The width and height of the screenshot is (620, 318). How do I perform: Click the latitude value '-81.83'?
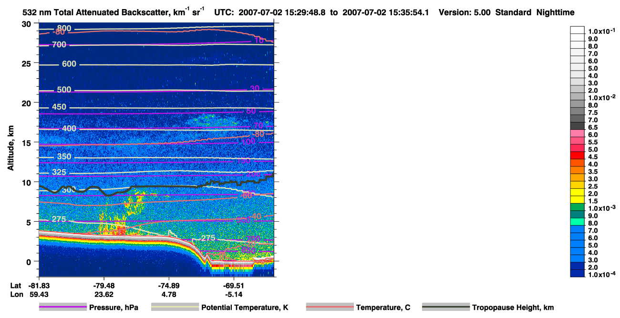coord(39,286)
